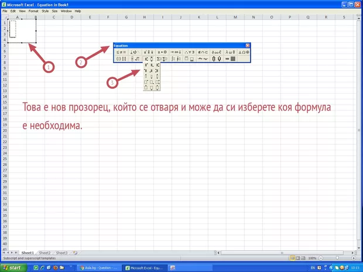Open the Logical symbols palette (∴ ∀ ∃)
This screenshot has height=272, width=363.
pyautogui.click(x=189, y=52)
